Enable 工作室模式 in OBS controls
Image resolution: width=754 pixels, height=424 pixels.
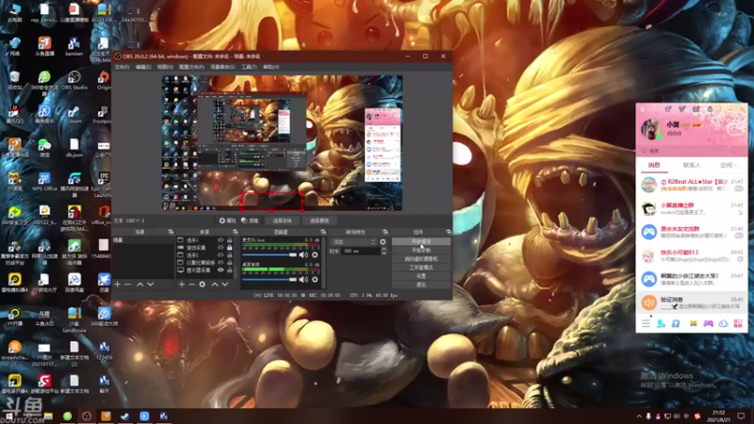pyautogui.click(x=421, y=268)
